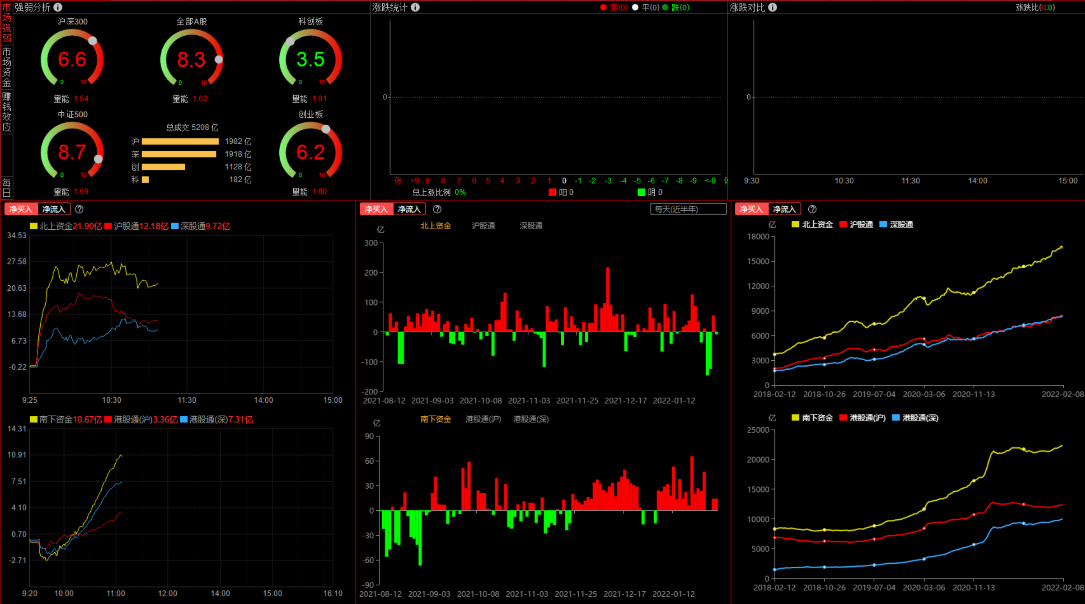Open 赚钱效应 section in left sidebar
The image size is (1085, 604).
(x=7, y=111)
